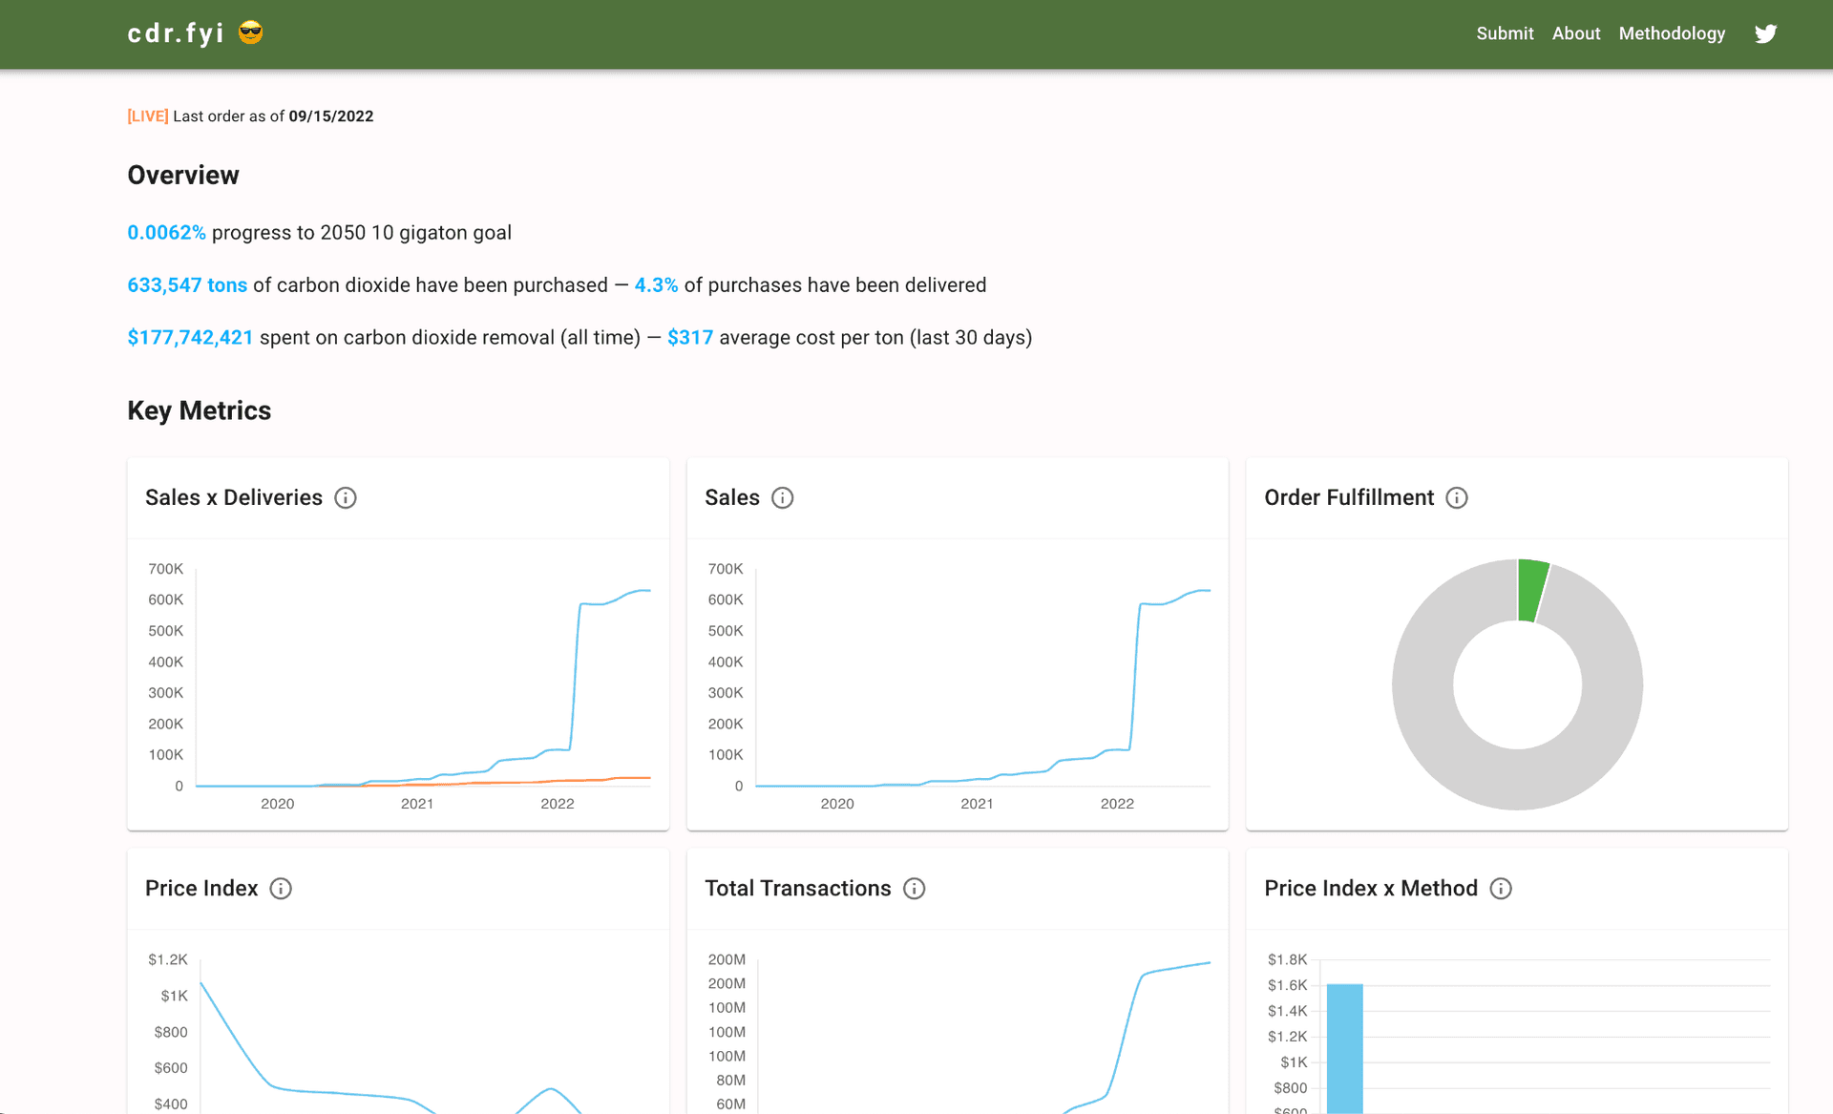Show info icon next to Sales heading
Image resolution: width=1833 pixels, height=1114 pixels.
(782, 497)
